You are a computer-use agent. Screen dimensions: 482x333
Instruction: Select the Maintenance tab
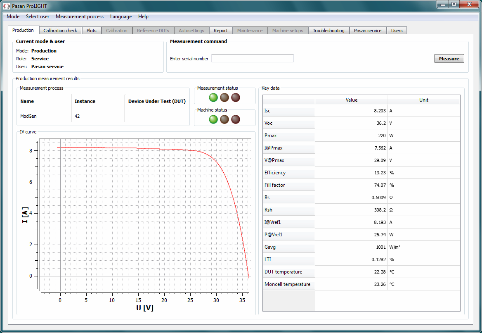[x=250, y=31]
